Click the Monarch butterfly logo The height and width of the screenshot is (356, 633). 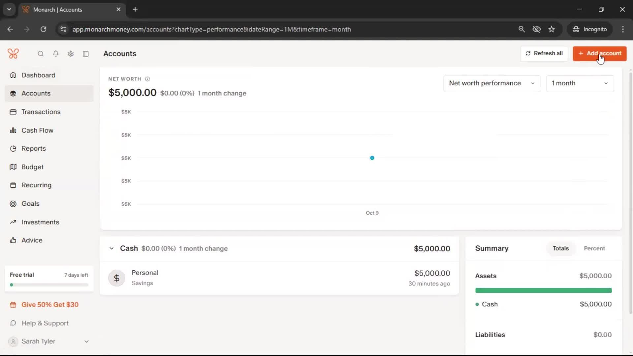click(13, 53)
